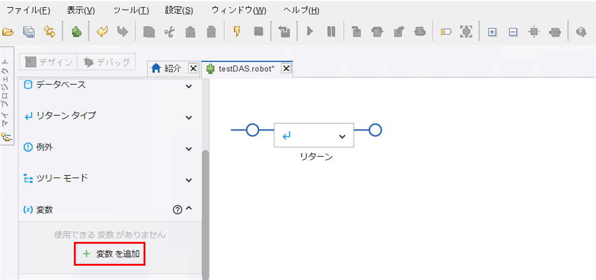596x280 pixels.
Task: Click the play run icon
Action: 310,32
